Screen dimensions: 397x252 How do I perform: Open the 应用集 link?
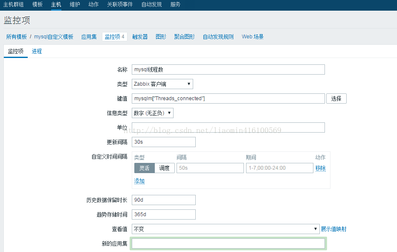(x=89, y=37)
